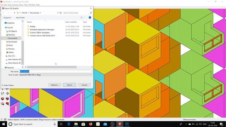This screenshot has width=226, height=127.
Task: Select Autodesk Application Manager folder
Action: [42, 30]
